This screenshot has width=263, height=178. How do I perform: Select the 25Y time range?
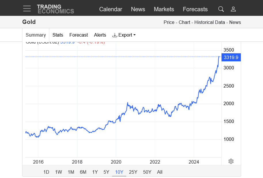[133, 172]
